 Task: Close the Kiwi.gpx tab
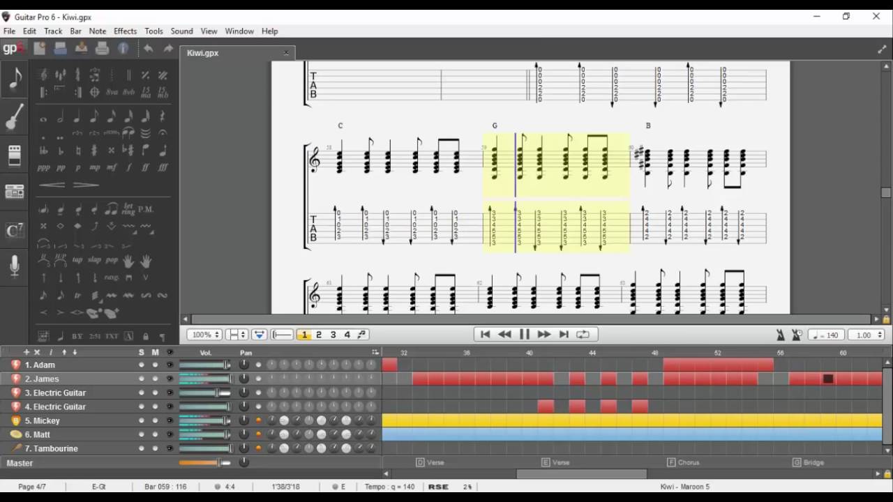[x=286, y=53]
